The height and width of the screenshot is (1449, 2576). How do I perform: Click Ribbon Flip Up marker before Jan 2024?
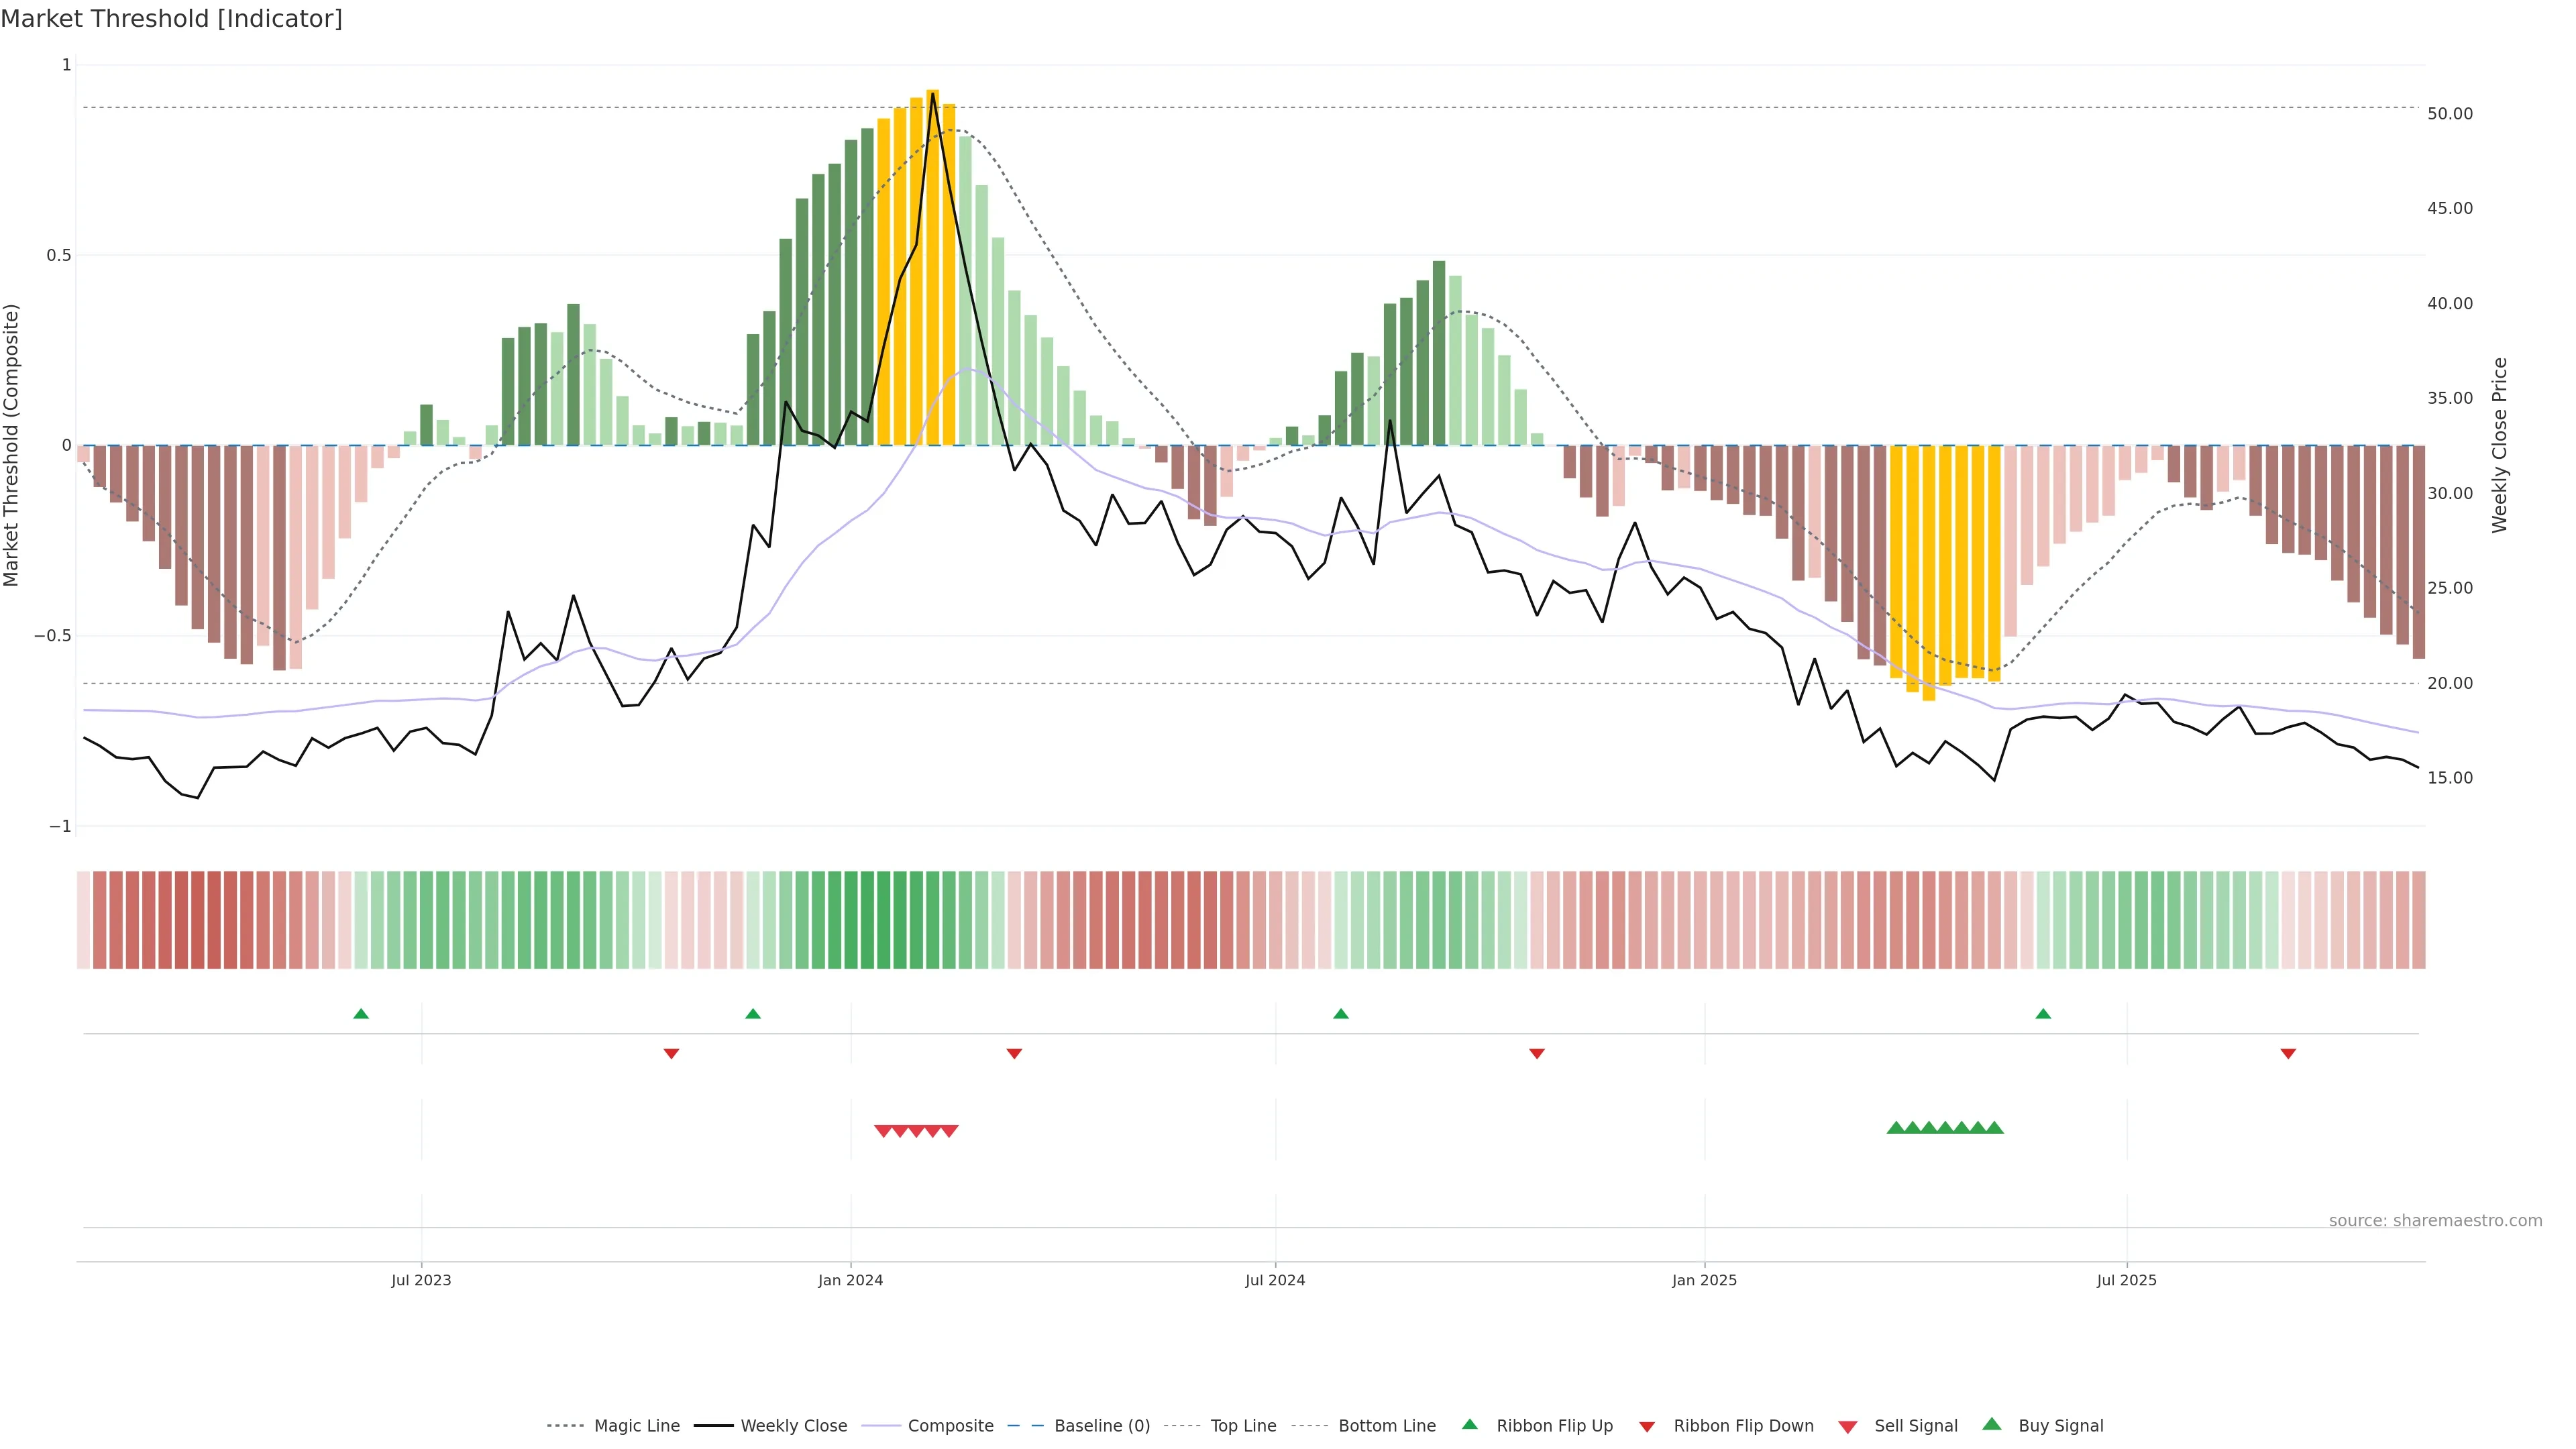(x=753, y=1014)
